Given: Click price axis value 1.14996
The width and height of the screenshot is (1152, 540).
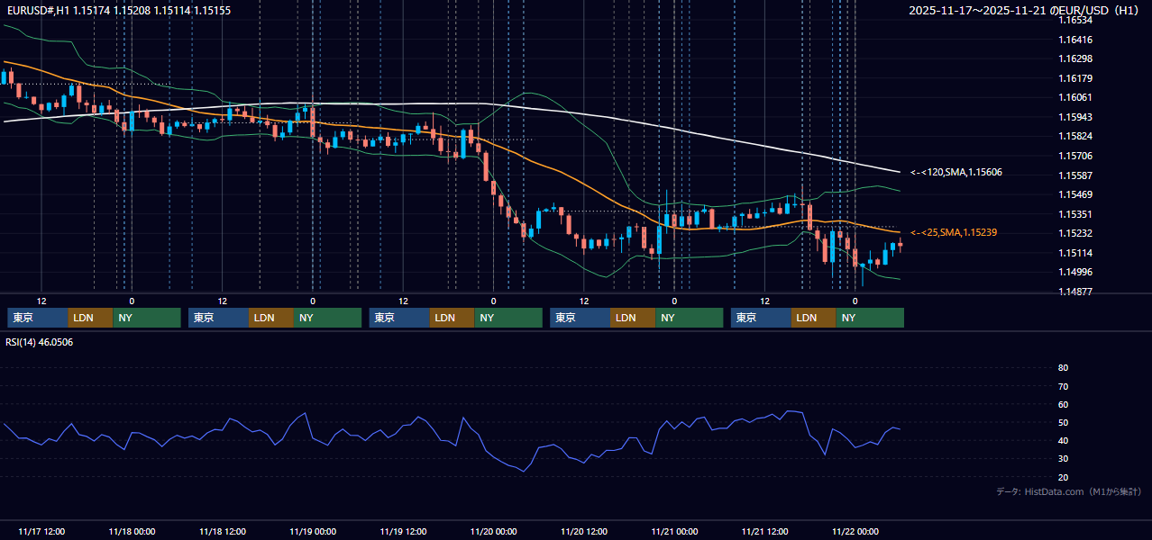Looking at the screenshot, I should click(x=1075, y=272).
